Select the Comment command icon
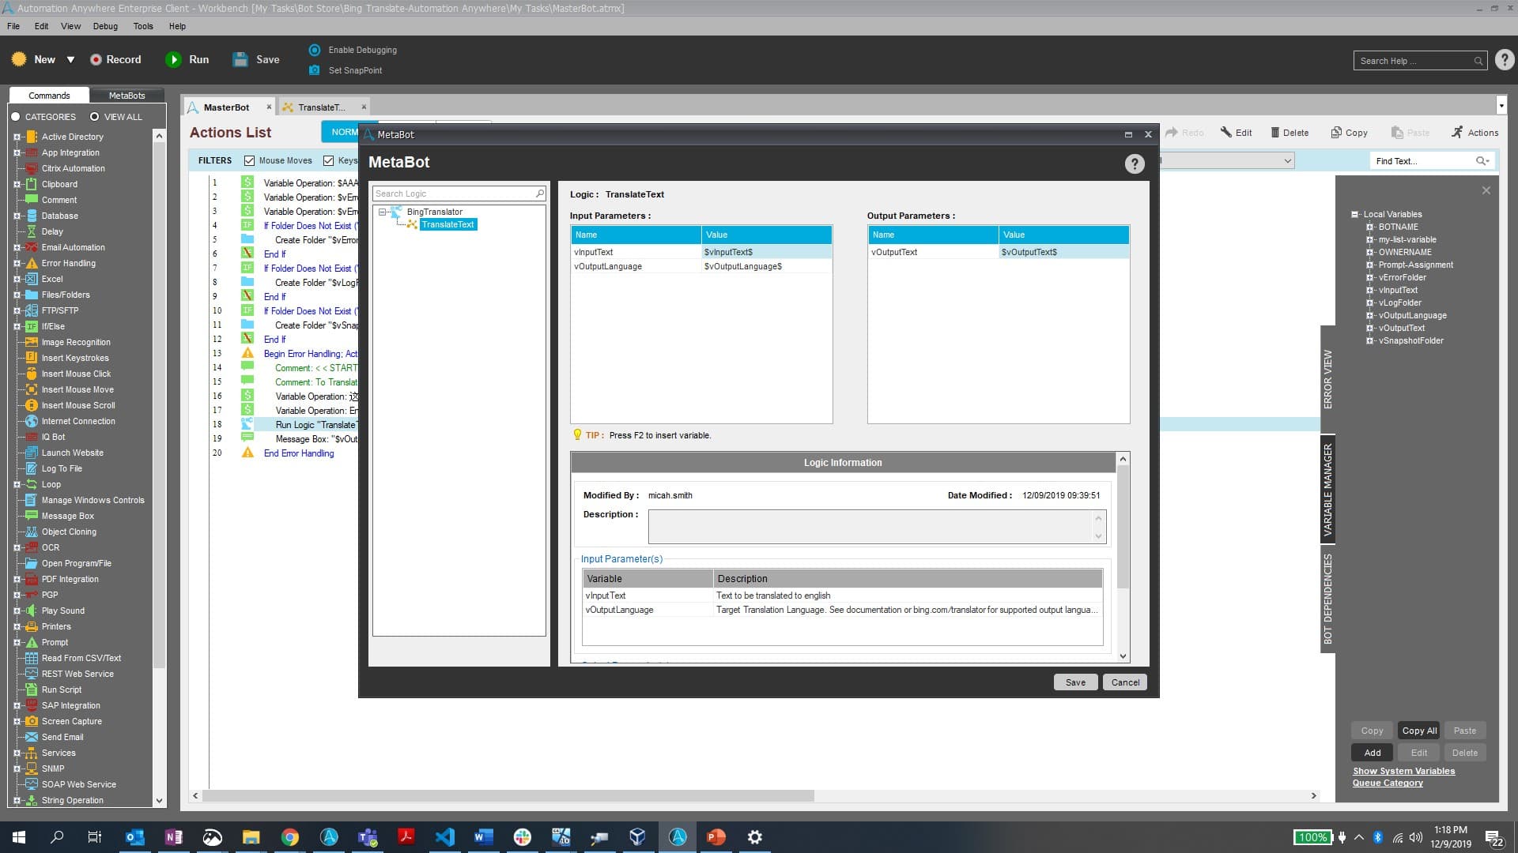 coord(32,200)
